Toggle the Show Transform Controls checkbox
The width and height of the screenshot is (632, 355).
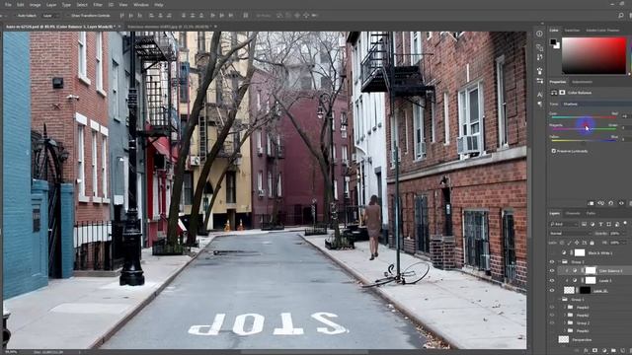coord(67,16)
